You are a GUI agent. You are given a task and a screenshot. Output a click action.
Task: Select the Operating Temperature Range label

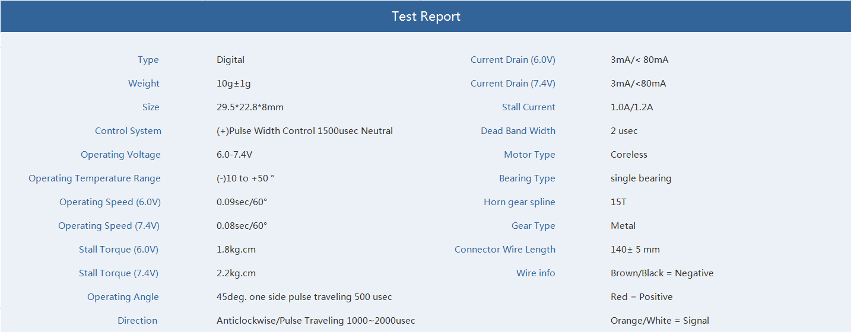coord(94,178)
